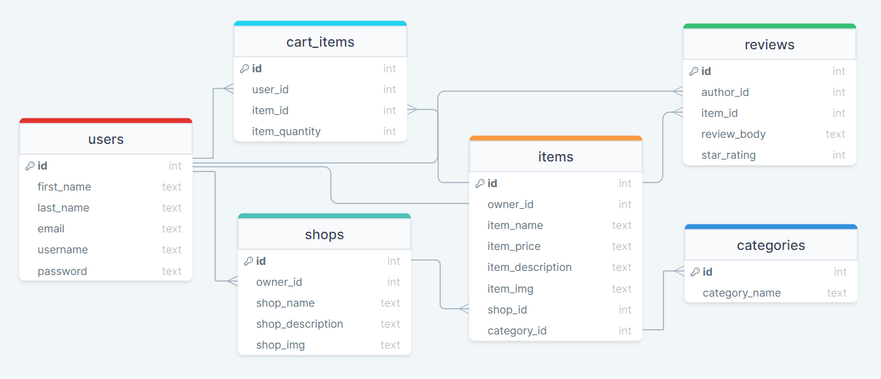The width and height of the screenshot is (881, 379).
Task: Click the id field in items table
Action: [556, 183]
